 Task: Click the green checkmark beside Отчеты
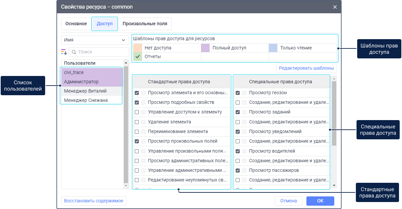138,57
